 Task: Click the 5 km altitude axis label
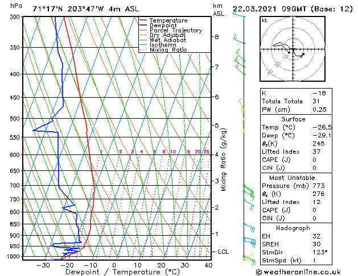point(216,126)
